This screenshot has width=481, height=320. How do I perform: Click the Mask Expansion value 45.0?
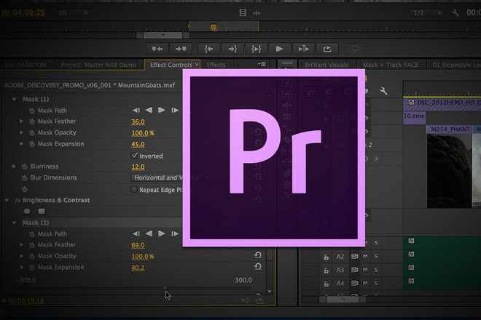coord(138,144)
